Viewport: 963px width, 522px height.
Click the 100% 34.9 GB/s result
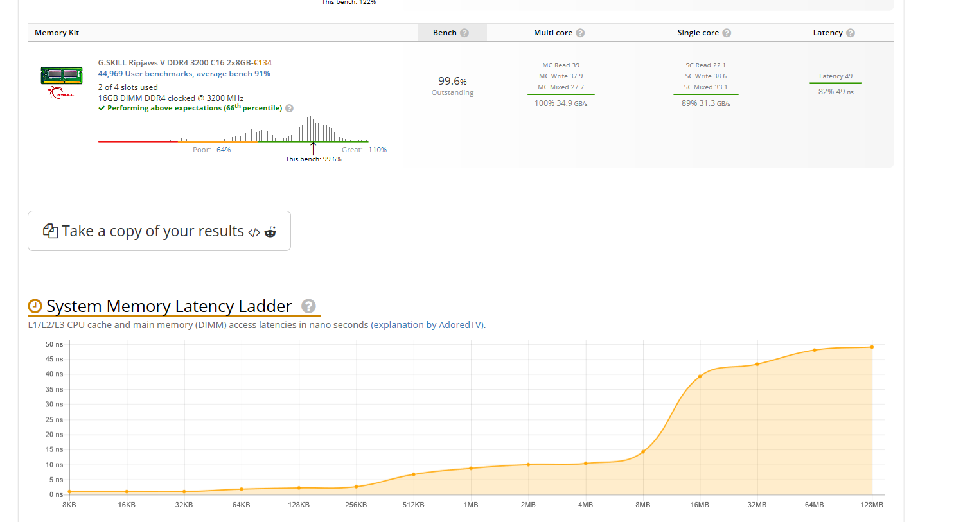pos(561,103)
